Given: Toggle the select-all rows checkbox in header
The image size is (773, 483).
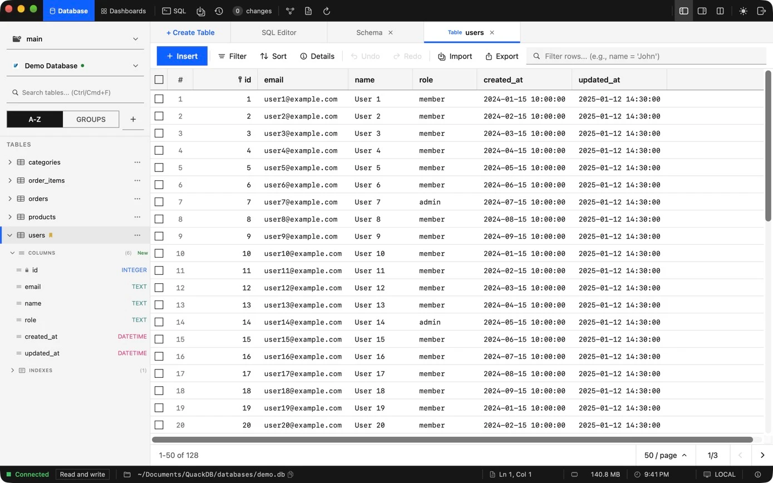Looking at the screenshot, I should point(159,80).
